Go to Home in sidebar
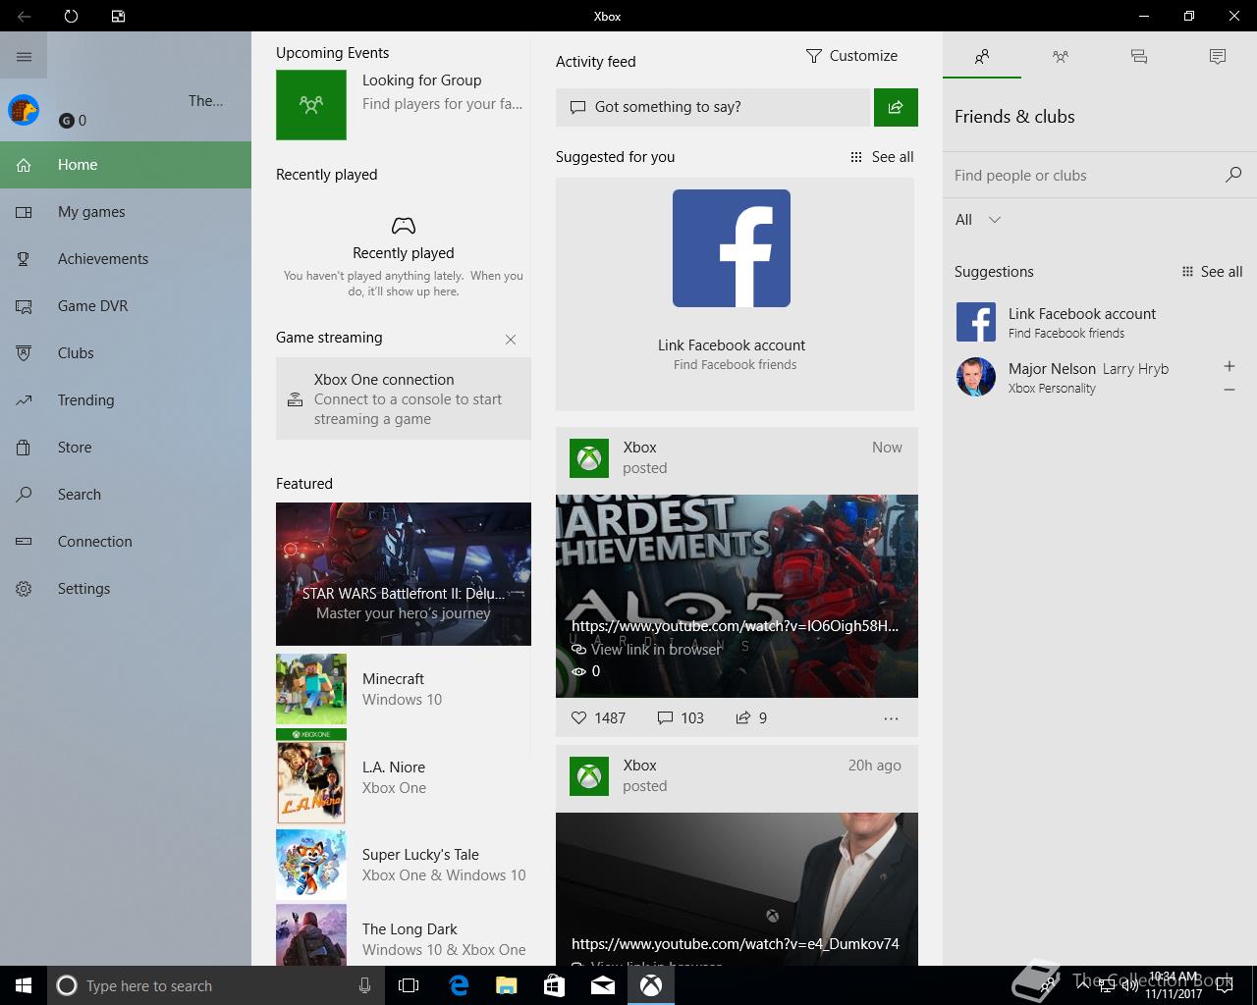The image size is (1257, 1005). coord(126,165)
